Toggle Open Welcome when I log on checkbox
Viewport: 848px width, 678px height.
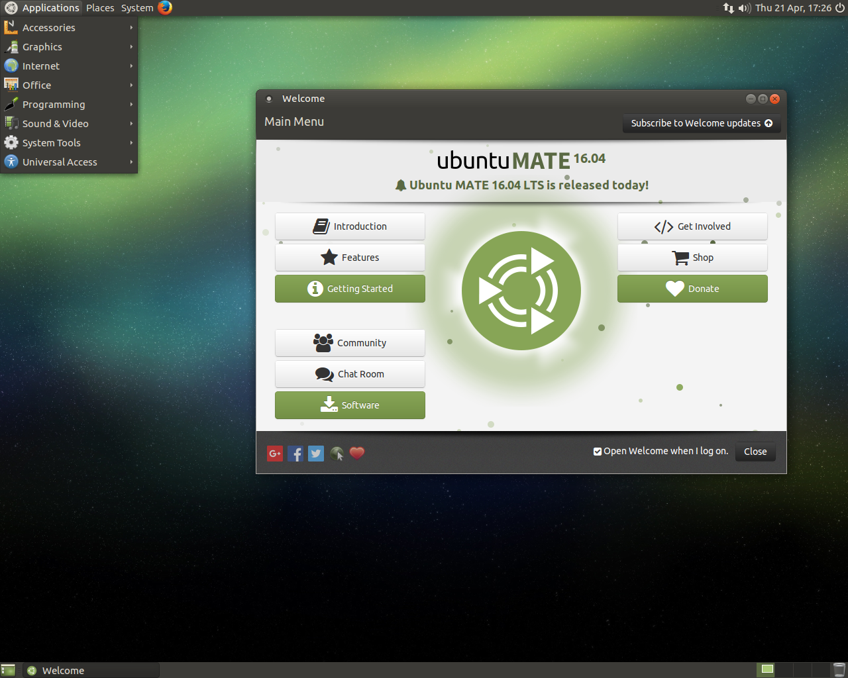pyautogui.click(x=598, y=452)
